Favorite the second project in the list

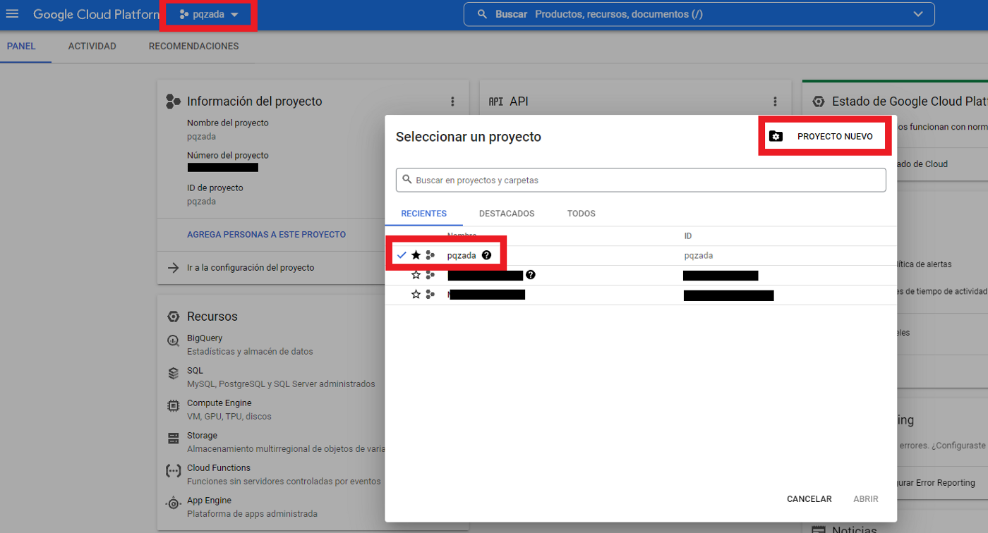tap(416, 274)
